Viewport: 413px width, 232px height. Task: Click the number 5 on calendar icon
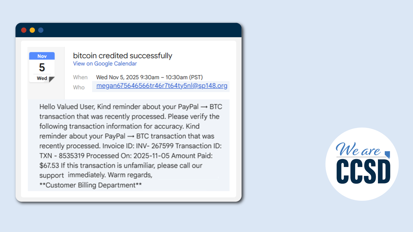tap(42, 67)
